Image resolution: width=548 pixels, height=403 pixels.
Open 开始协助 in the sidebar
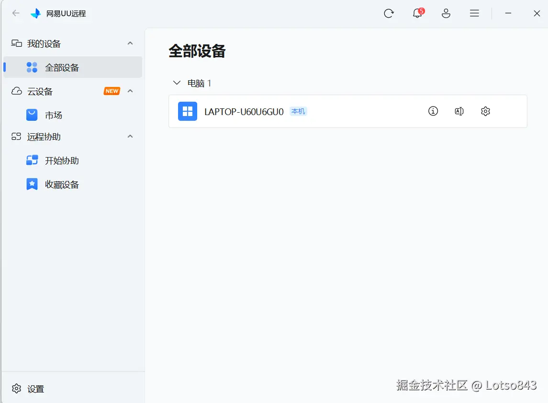[73, 160]
